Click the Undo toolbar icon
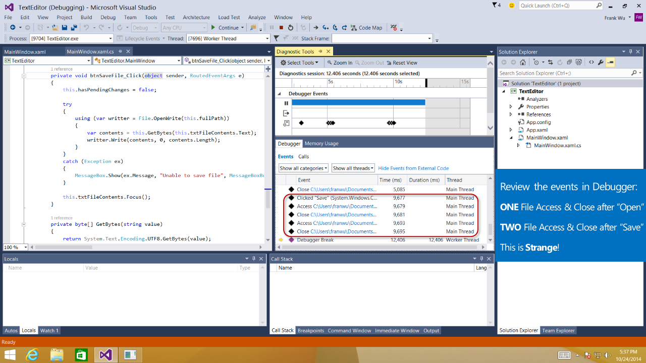 tap(86, 28)
